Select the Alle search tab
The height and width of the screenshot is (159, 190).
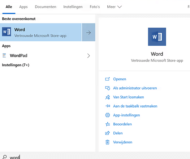click(9, 7)
